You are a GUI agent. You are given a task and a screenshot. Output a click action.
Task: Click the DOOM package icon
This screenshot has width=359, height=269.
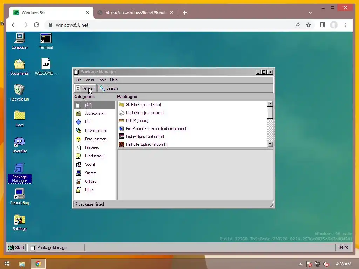[x=122, y=120]
